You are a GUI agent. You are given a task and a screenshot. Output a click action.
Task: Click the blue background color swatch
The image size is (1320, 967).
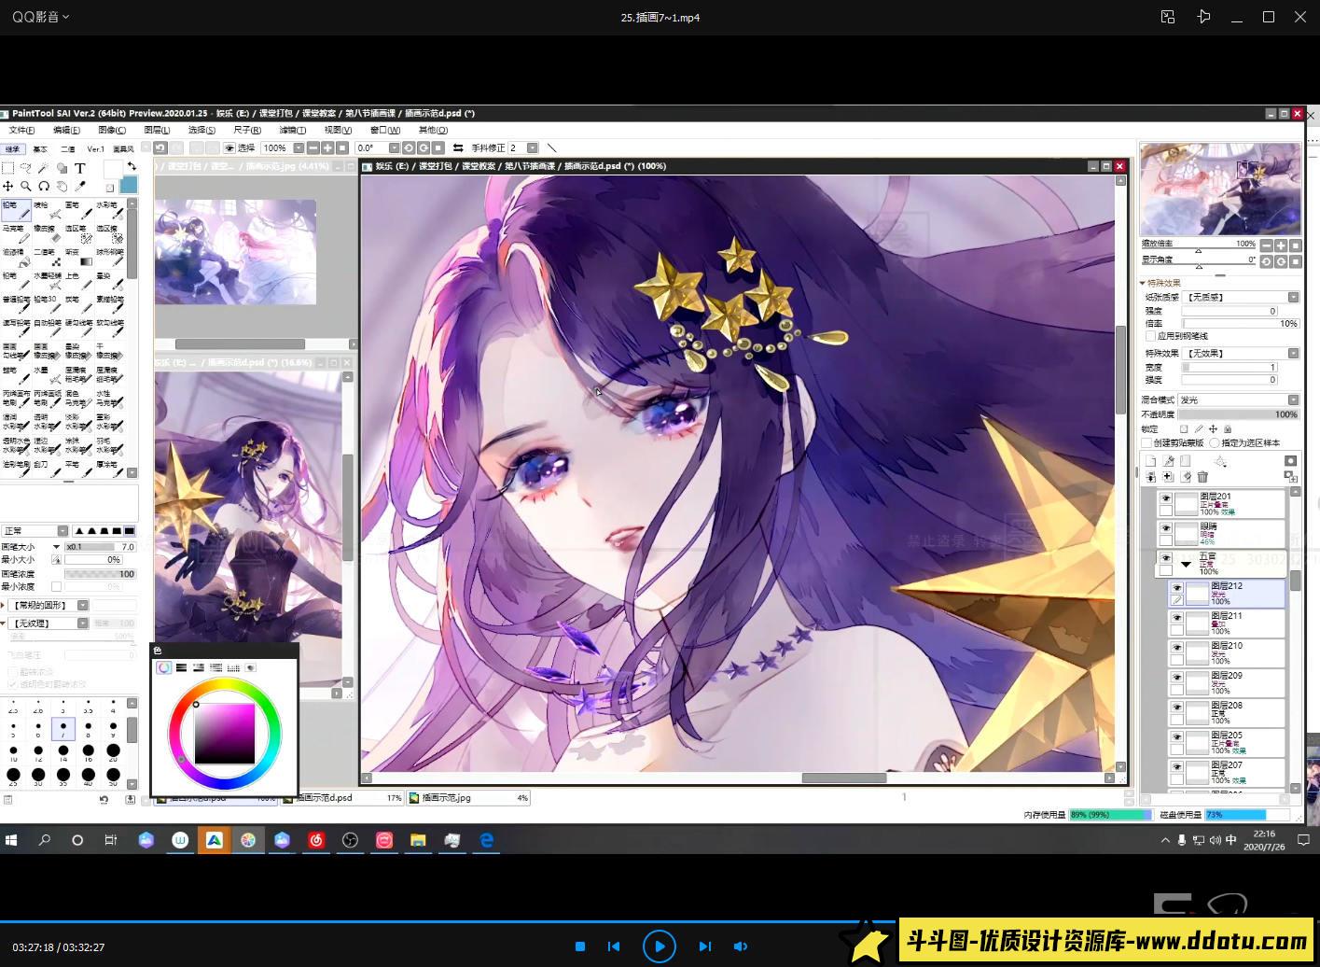(129, 185)
